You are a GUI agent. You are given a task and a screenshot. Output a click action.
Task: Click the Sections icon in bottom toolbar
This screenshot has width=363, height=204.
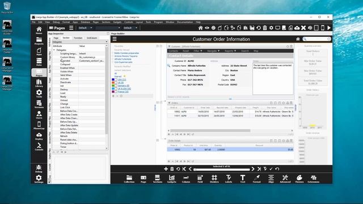pyautogui.click(x=158, y=179)
